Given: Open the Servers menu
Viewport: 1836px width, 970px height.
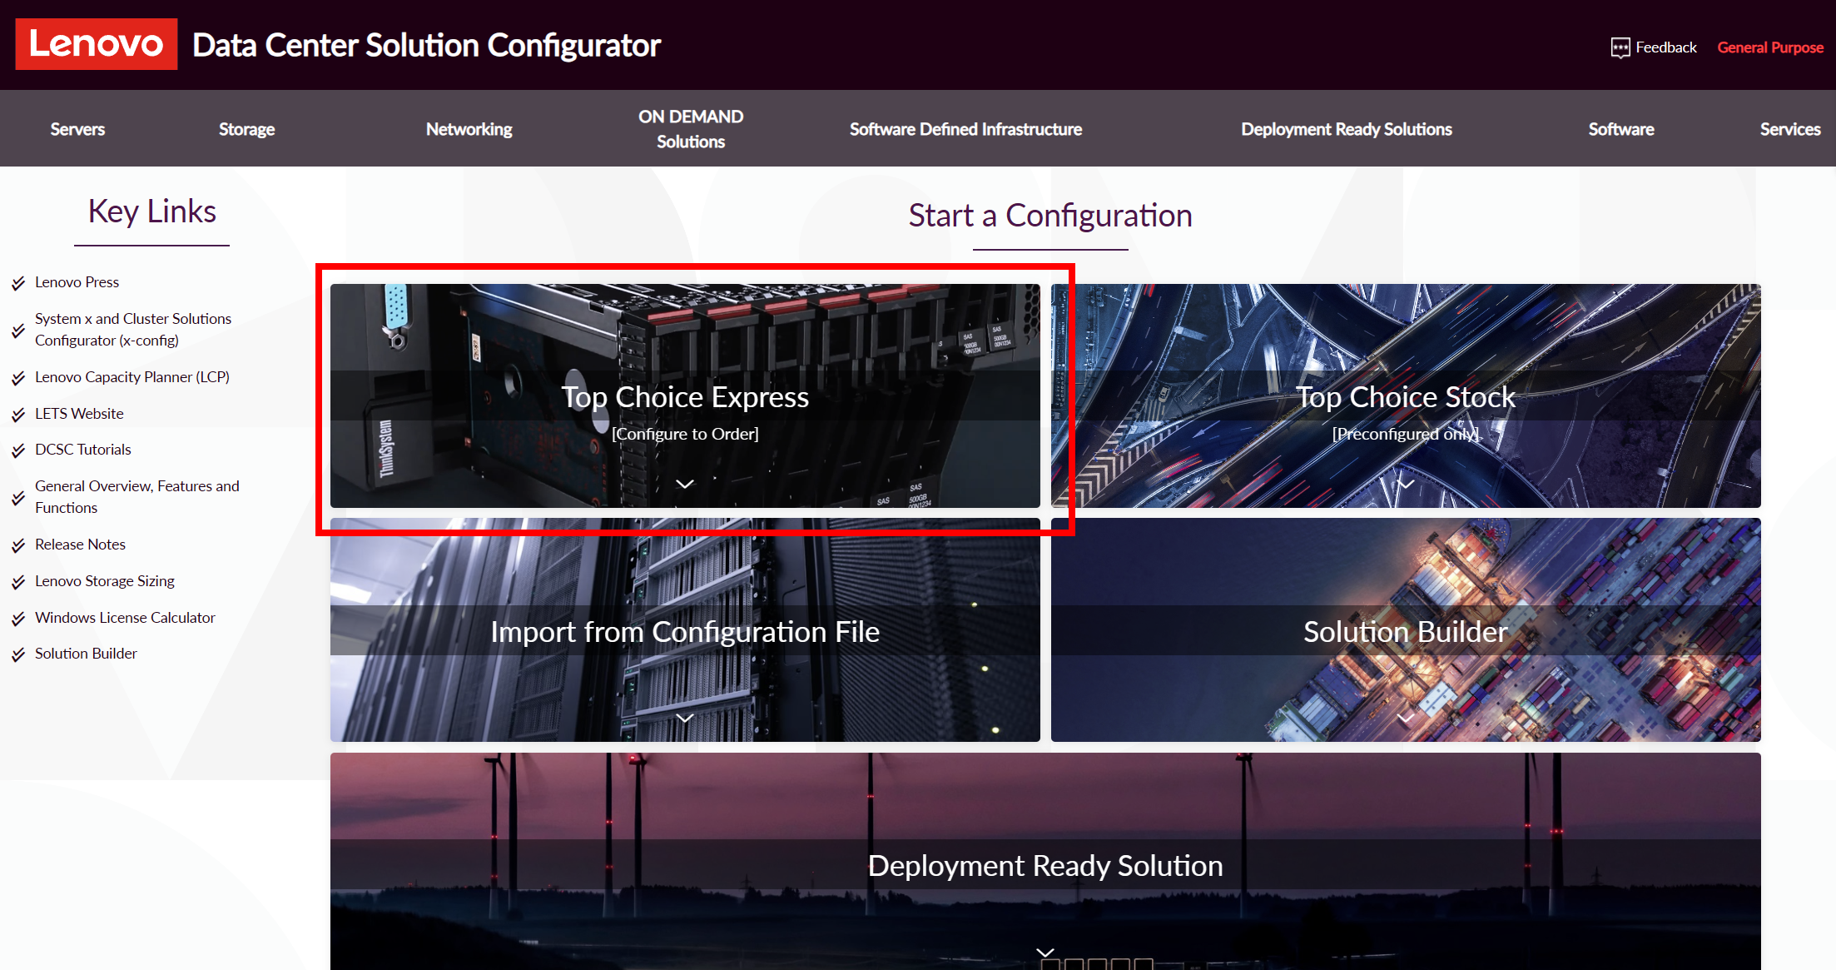Looking at the screenshot, I should (x=77, y=129).
